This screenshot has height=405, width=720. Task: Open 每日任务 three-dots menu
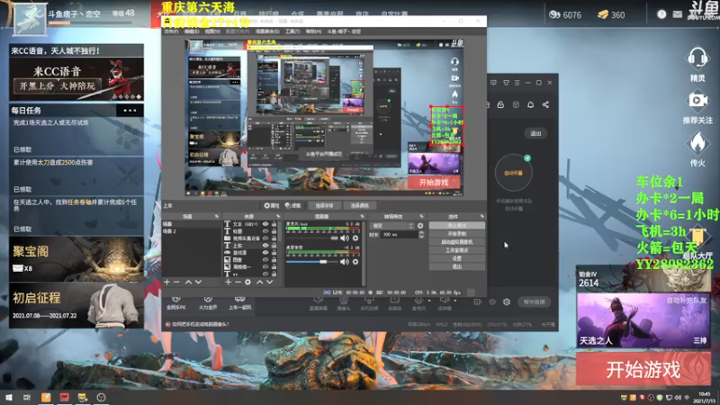(x=130, y=111)
